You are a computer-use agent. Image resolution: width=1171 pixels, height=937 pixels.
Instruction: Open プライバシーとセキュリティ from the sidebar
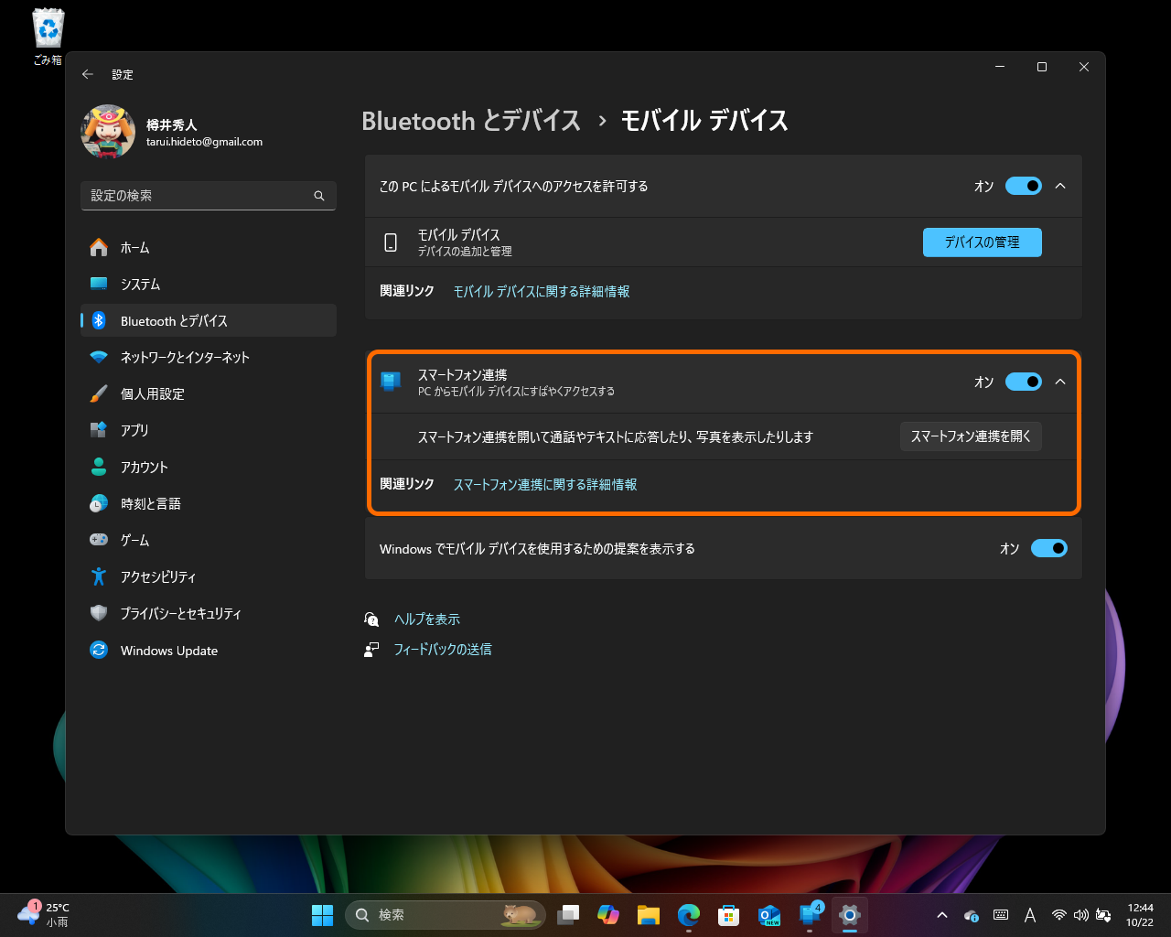[179, 613]
